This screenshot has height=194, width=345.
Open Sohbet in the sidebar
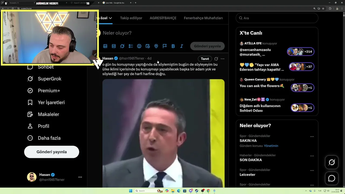(x=40, y=67)
